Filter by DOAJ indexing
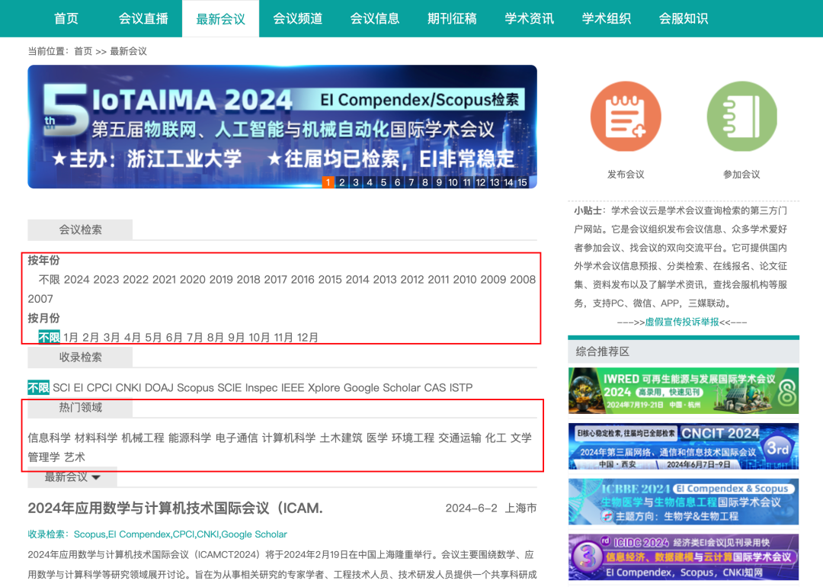Viewport: 823px width, 587px height. point(159,387)
